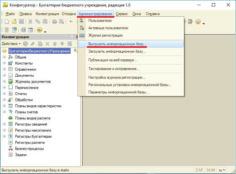This screenshot has height=174, width=236.
Task: Click the Edit pencil icon in Конфигурация panel
Action: click(32, 44)
